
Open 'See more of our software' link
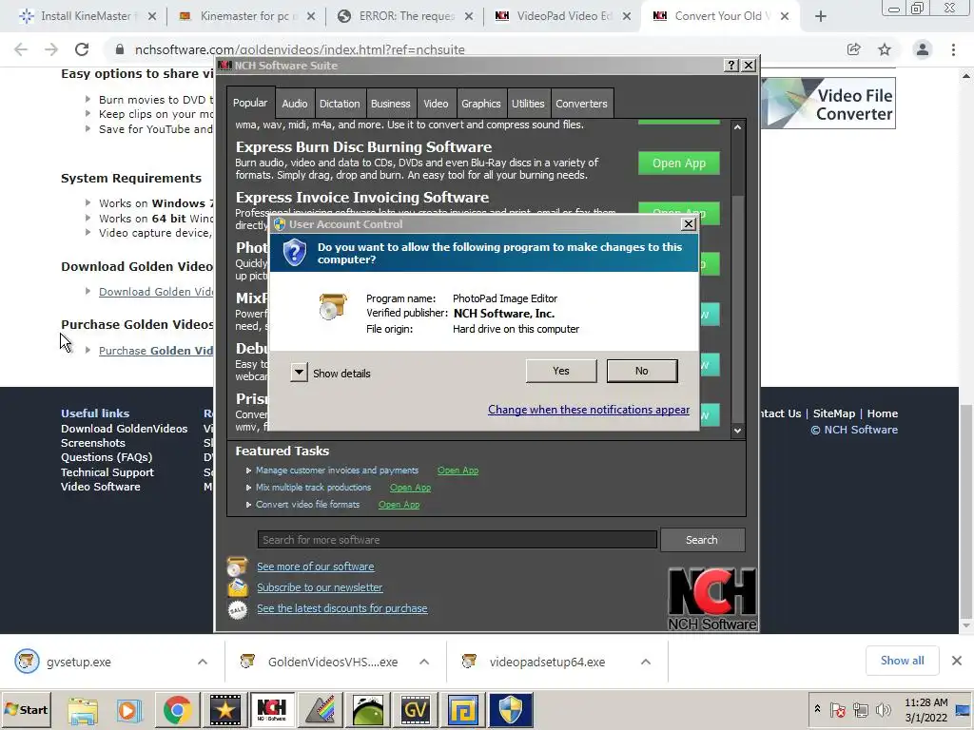pos(316,567)
